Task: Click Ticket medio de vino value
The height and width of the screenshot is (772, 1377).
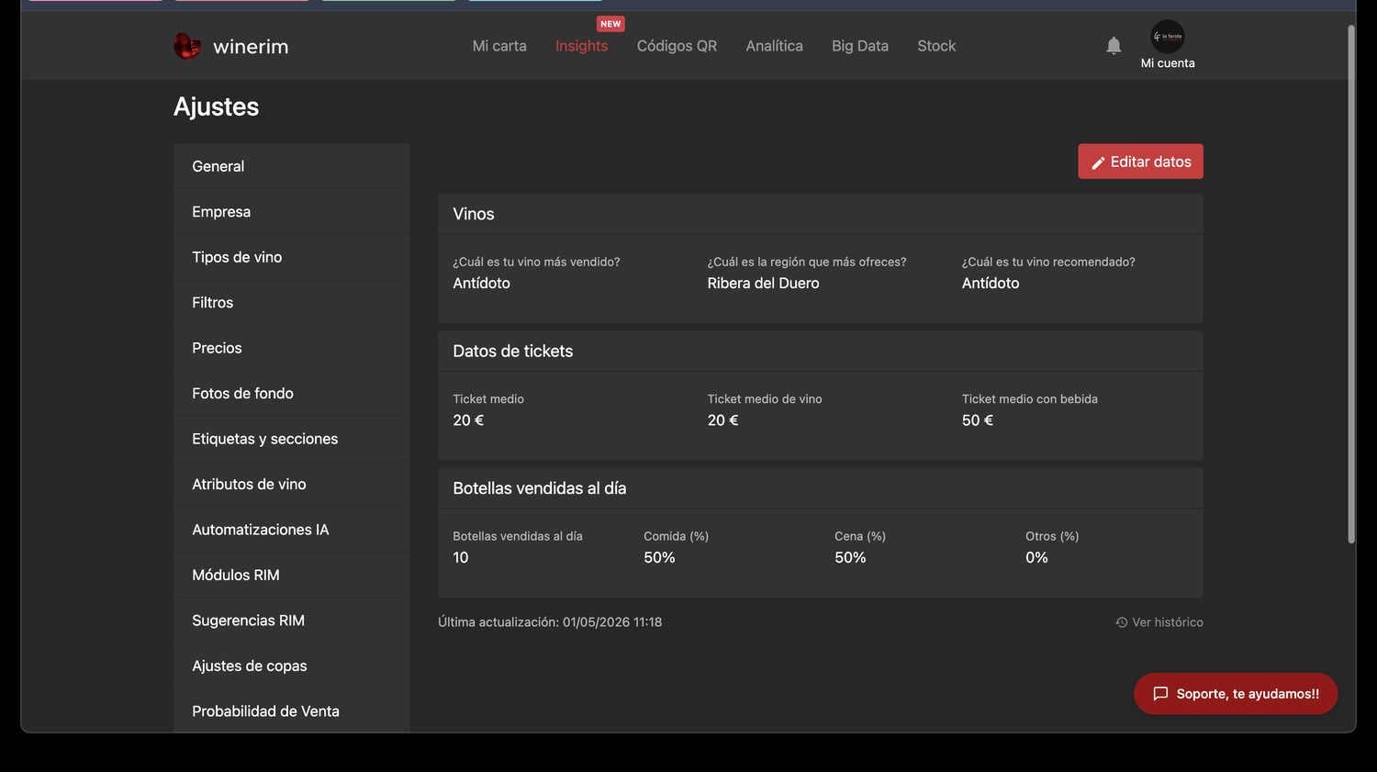Action: click(722, 420)
